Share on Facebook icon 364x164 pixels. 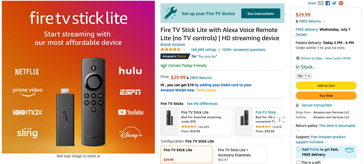pyautogui.click(x=328, y=3)
